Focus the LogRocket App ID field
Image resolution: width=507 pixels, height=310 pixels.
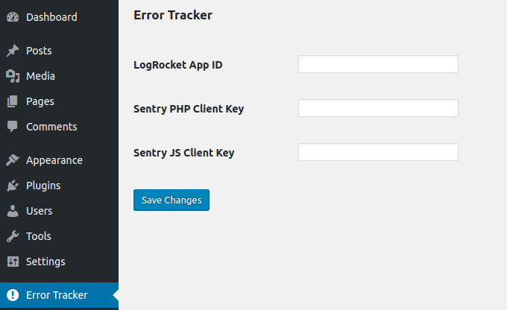coord(378,65)
